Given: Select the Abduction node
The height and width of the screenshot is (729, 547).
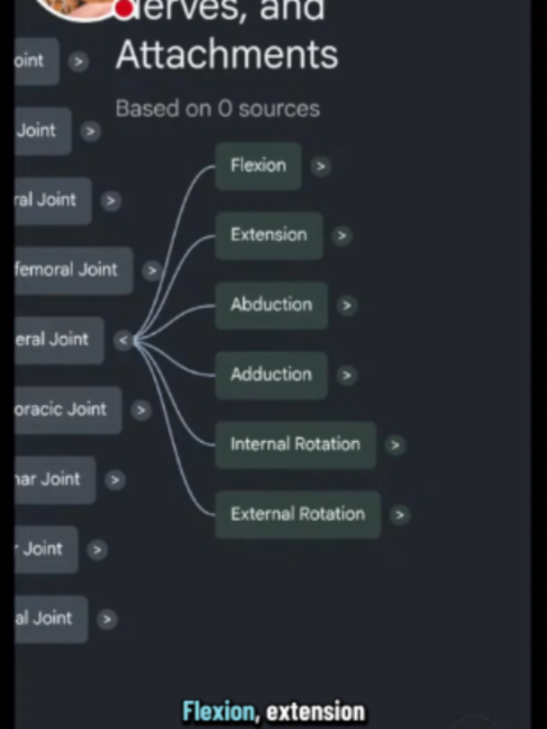Looking at the screenshot, I should click(x=271, y=305).
